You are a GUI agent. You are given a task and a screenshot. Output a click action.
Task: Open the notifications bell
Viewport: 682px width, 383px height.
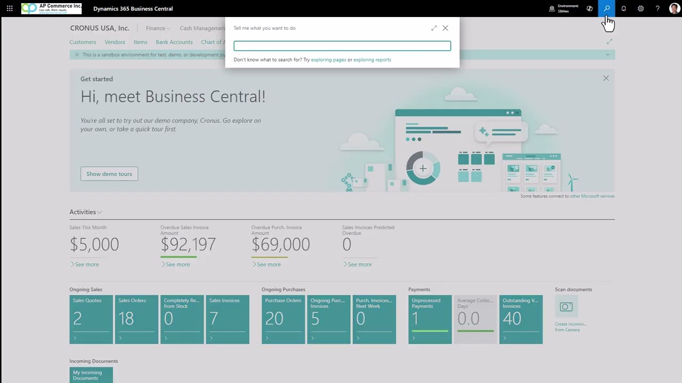point(623,9)
